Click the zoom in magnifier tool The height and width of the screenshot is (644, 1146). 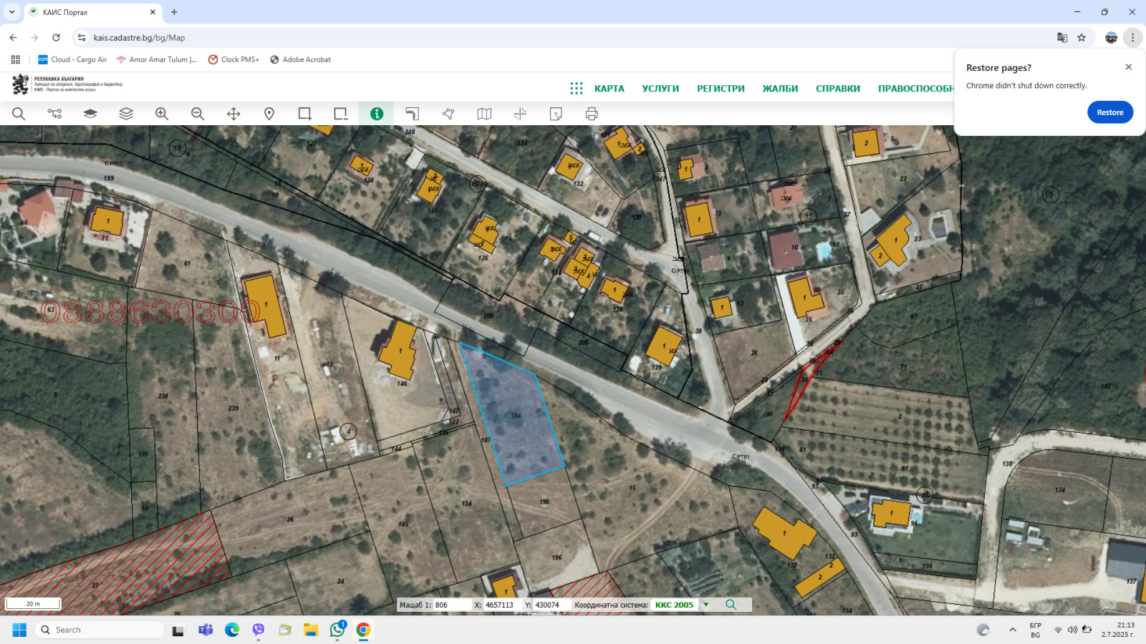[162, 114]
